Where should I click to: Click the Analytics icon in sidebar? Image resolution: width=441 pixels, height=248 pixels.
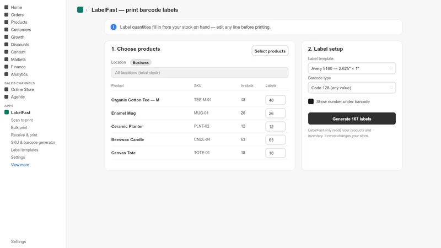coord(6,74)
